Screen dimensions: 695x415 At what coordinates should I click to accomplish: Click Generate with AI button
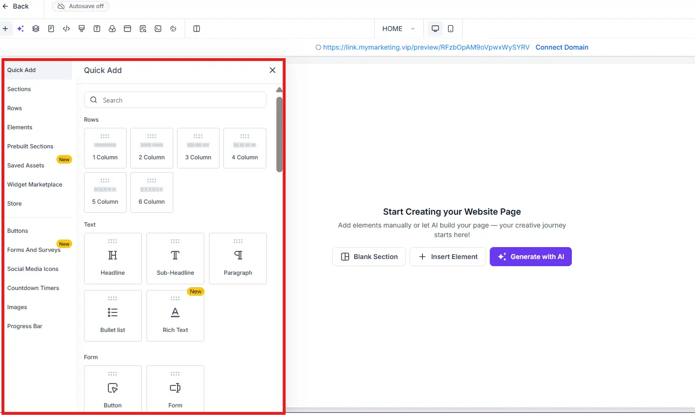point(531,257)
